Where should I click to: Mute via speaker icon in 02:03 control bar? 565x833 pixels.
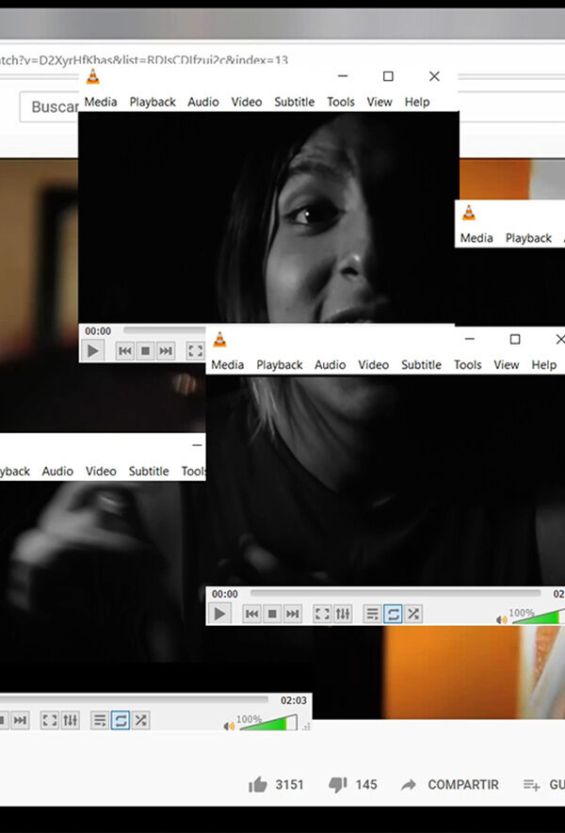(x=229, y=726)
